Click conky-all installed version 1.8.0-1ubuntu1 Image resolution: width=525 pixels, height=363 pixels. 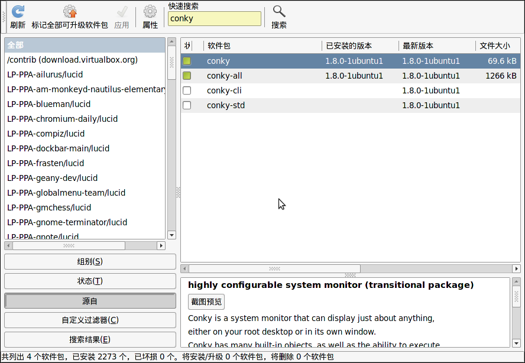point(354,76)
